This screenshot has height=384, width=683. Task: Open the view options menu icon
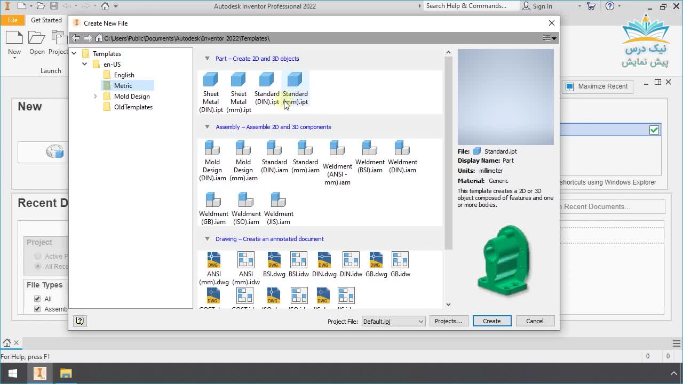pos(549,38)
